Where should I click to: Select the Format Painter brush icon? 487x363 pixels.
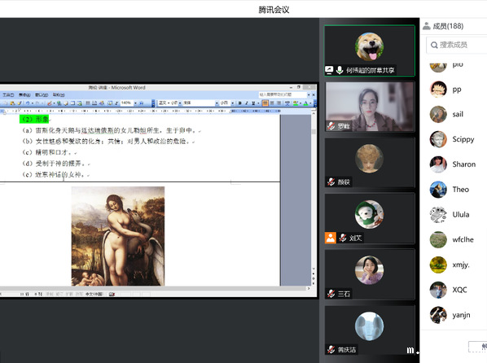(x=20, y=103)
